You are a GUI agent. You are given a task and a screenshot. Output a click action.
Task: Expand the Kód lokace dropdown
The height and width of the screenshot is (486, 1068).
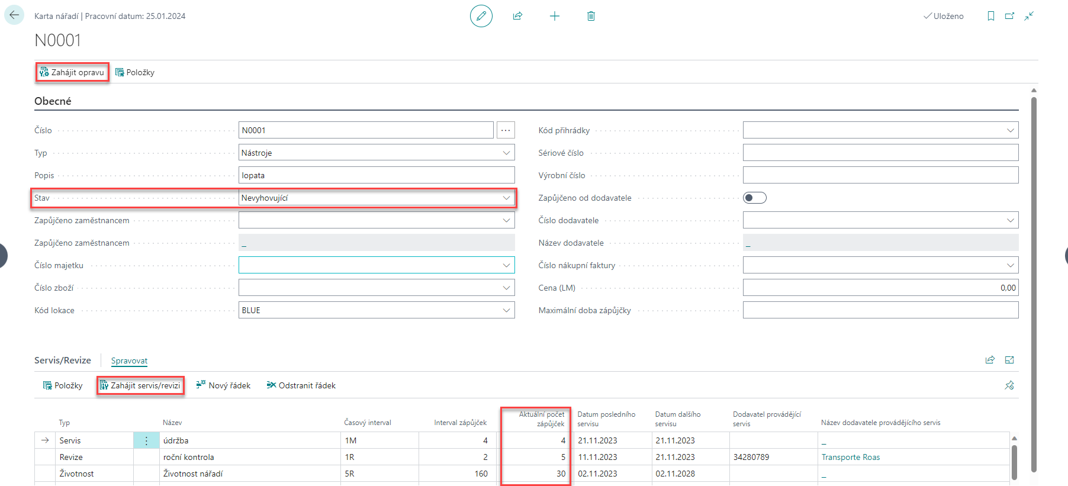tap(506, 310)
